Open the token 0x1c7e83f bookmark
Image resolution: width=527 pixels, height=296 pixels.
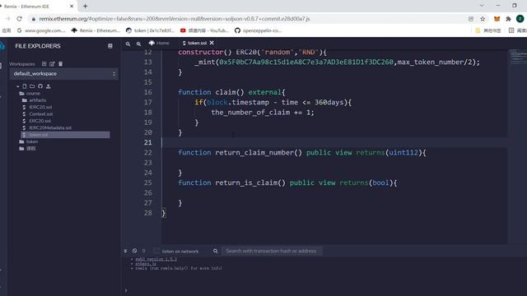[150, 30]
